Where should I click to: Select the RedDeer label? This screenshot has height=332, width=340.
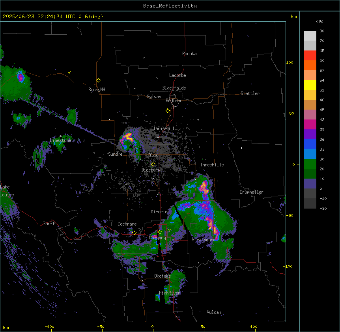[x=174, y=101]
